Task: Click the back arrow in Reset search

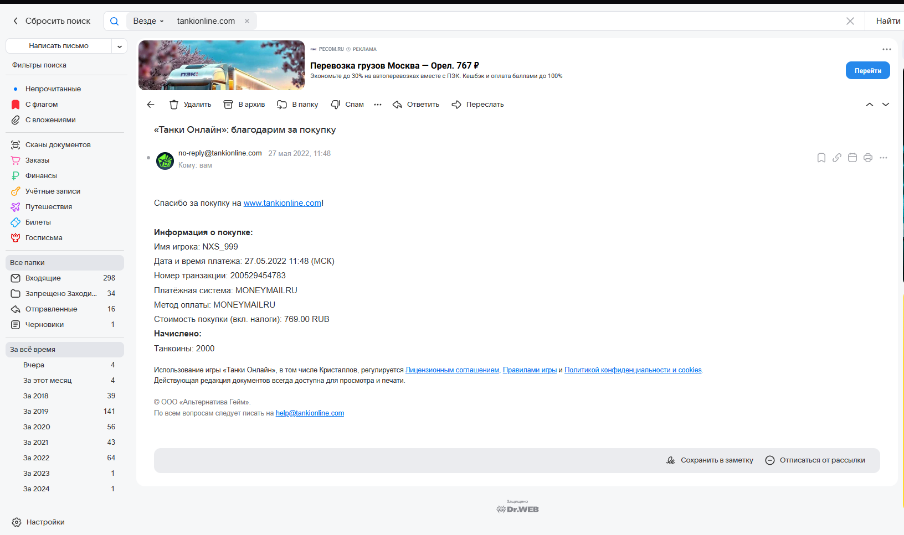Action: coord(16,21)
